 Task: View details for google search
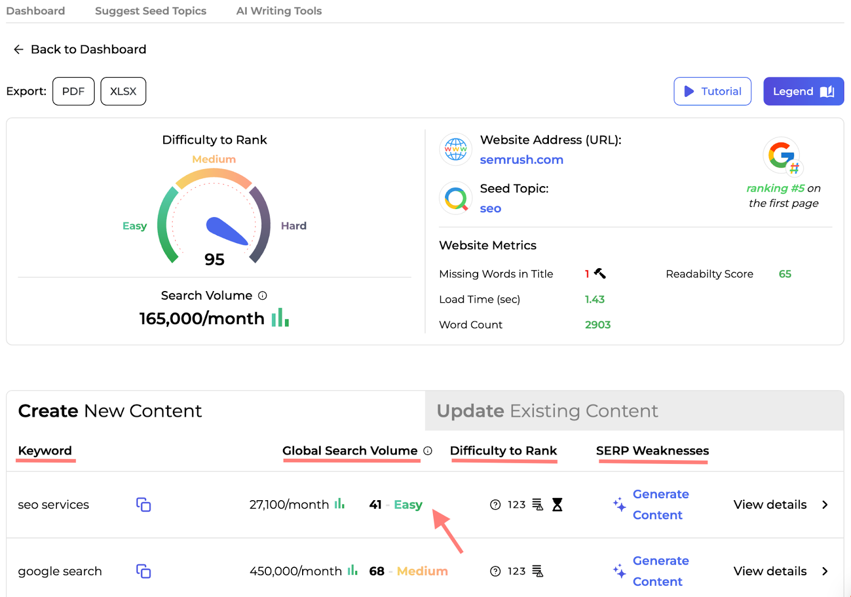[770, 571]
